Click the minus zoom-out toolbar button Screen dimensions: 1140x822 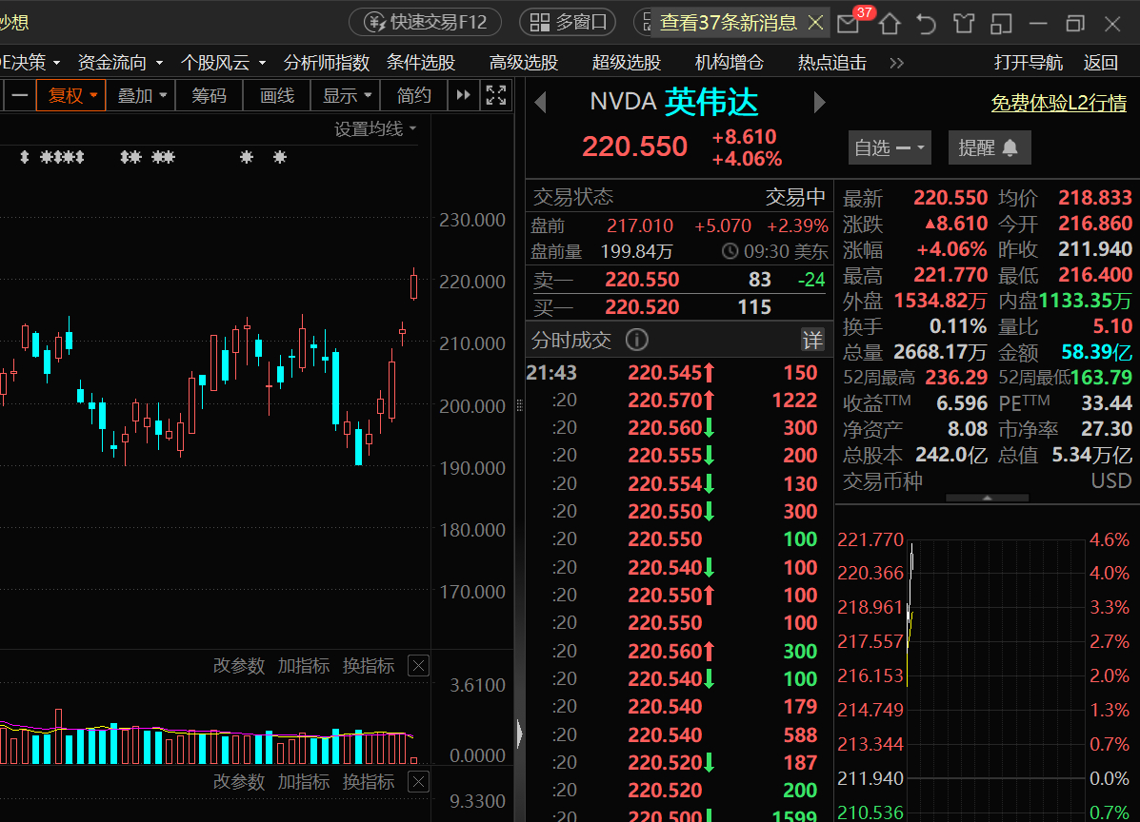[20, 95]
